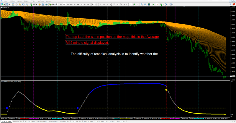The height and width of the screenshot is (123, 236).
Task: Switch to bar chart display
Action: click(131, 4)
